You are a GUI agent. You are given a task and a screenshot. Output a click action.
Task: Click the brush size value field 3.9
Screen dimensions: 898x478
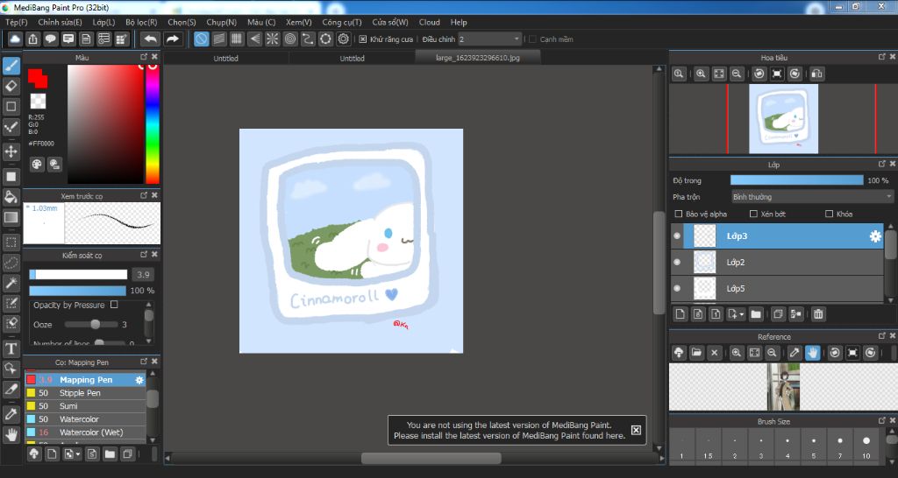[x=143, y=274]
